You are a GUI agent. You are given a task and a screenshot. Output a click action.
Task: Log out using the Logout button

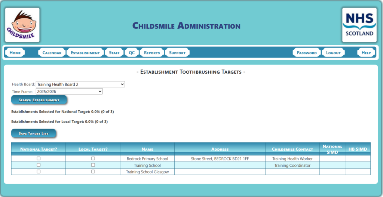333,53
